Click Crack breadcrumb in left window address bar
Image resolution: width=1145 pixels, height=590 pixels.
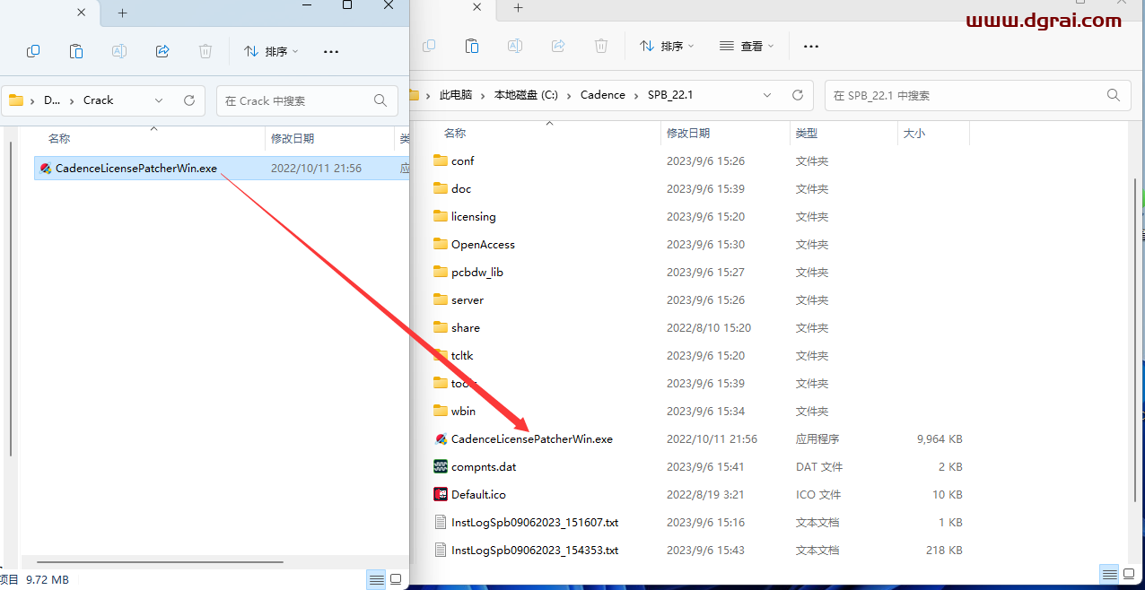[x=99, y=100]
